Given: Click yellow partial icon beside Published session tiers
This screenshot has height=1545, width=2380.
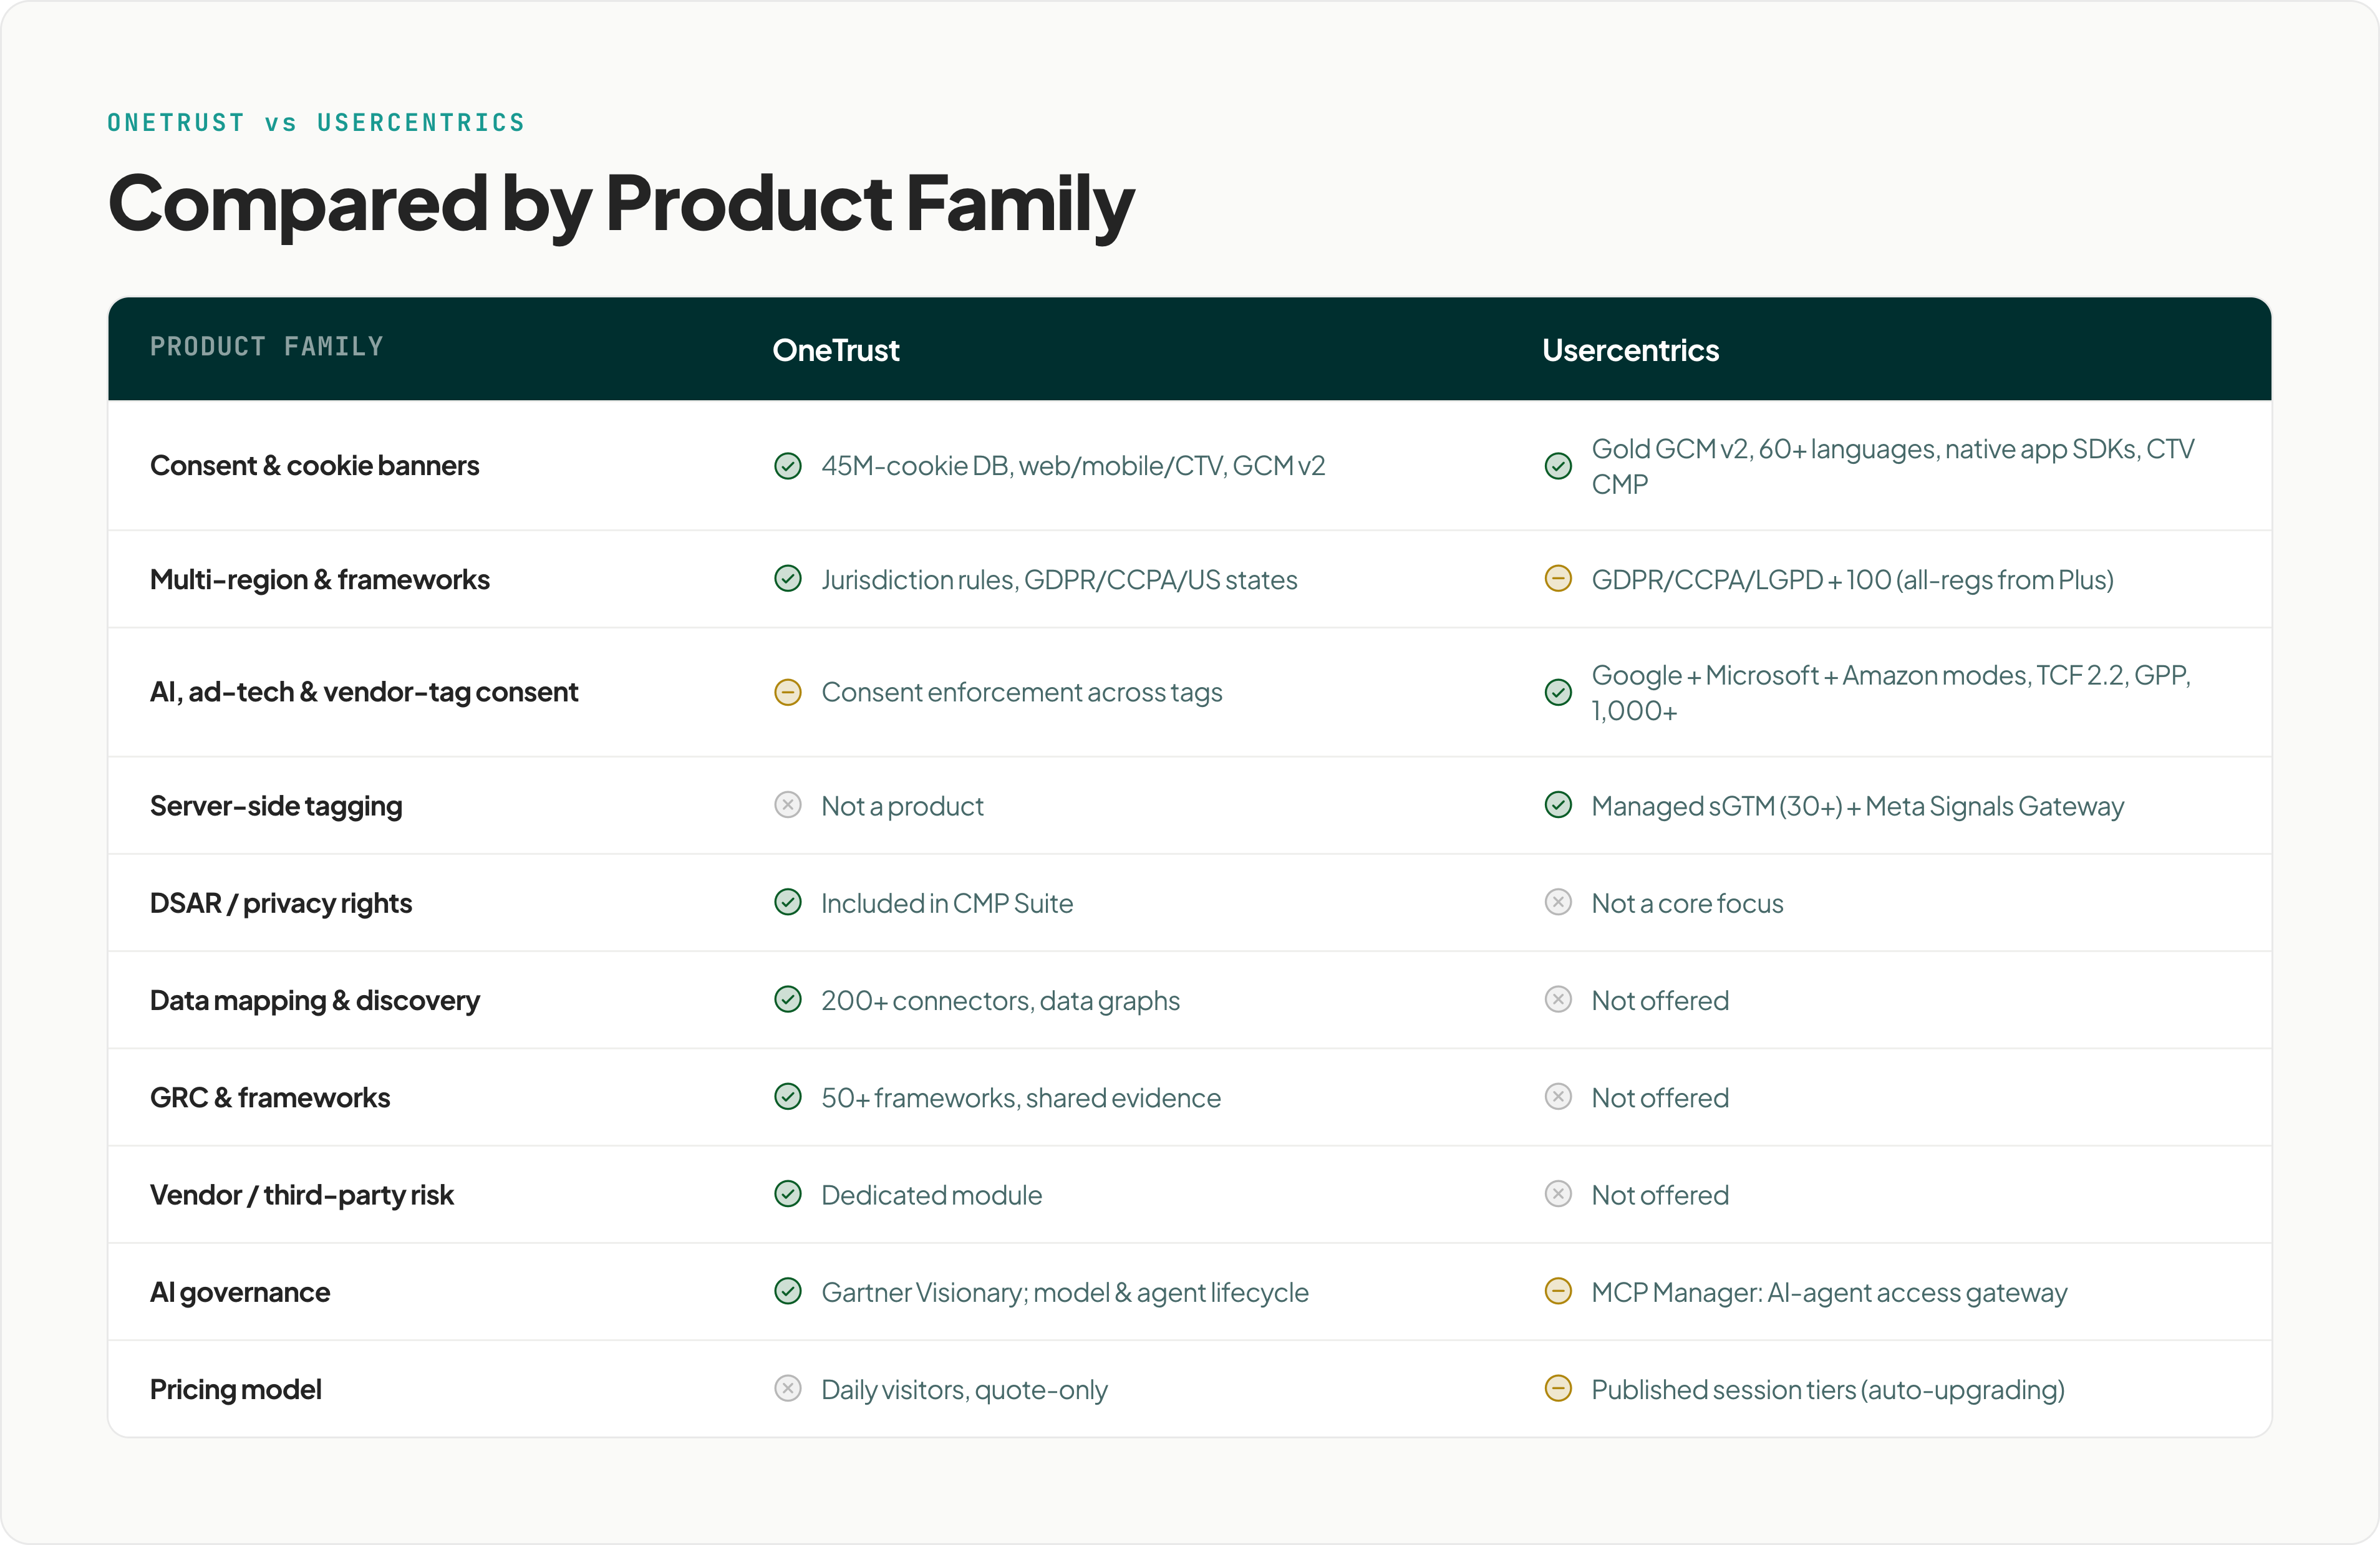Looking at the screenshot, I should click(1558, 1388).
